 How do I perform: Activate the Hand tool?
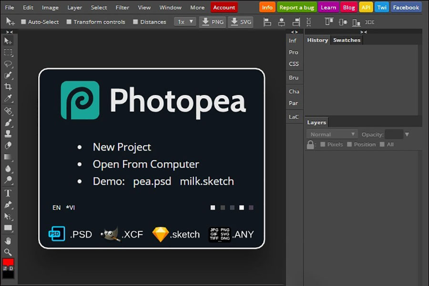(x=8, y=240)
